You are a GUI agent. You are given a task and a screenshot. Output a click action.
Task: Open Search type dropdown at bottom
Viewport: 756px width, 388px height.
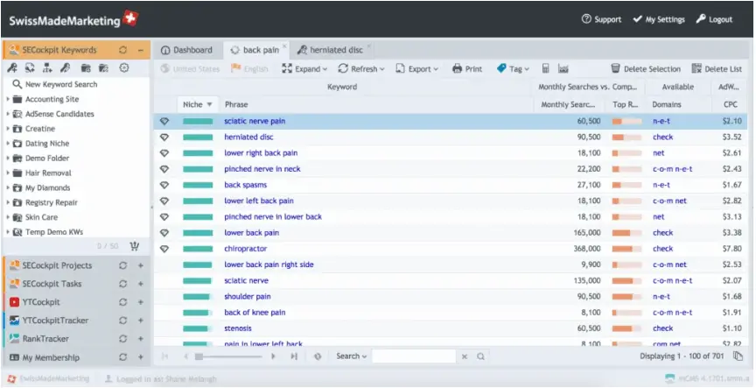(x=352, y=356)
